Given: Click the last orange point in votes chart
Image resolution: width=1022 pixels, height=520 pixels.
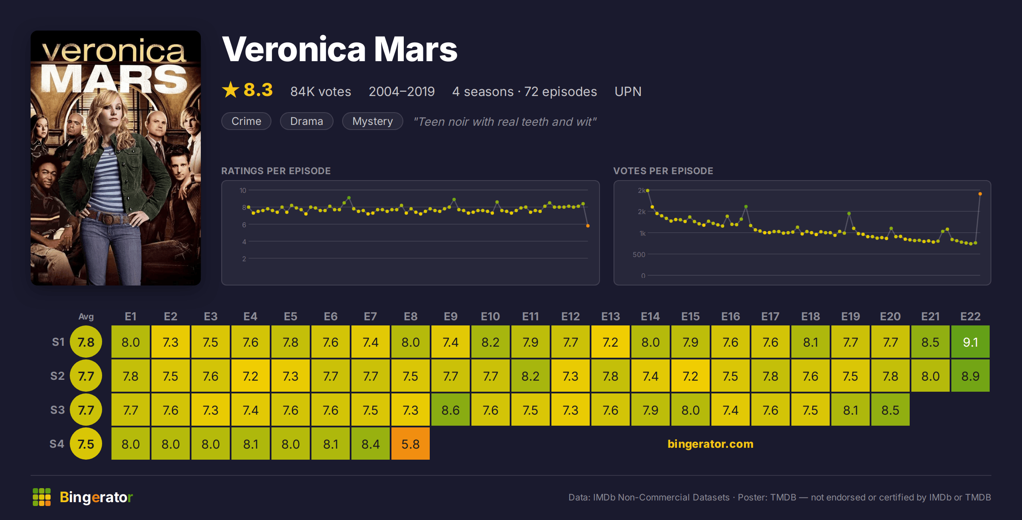Looking at the screenshot, I should [980, 194].
